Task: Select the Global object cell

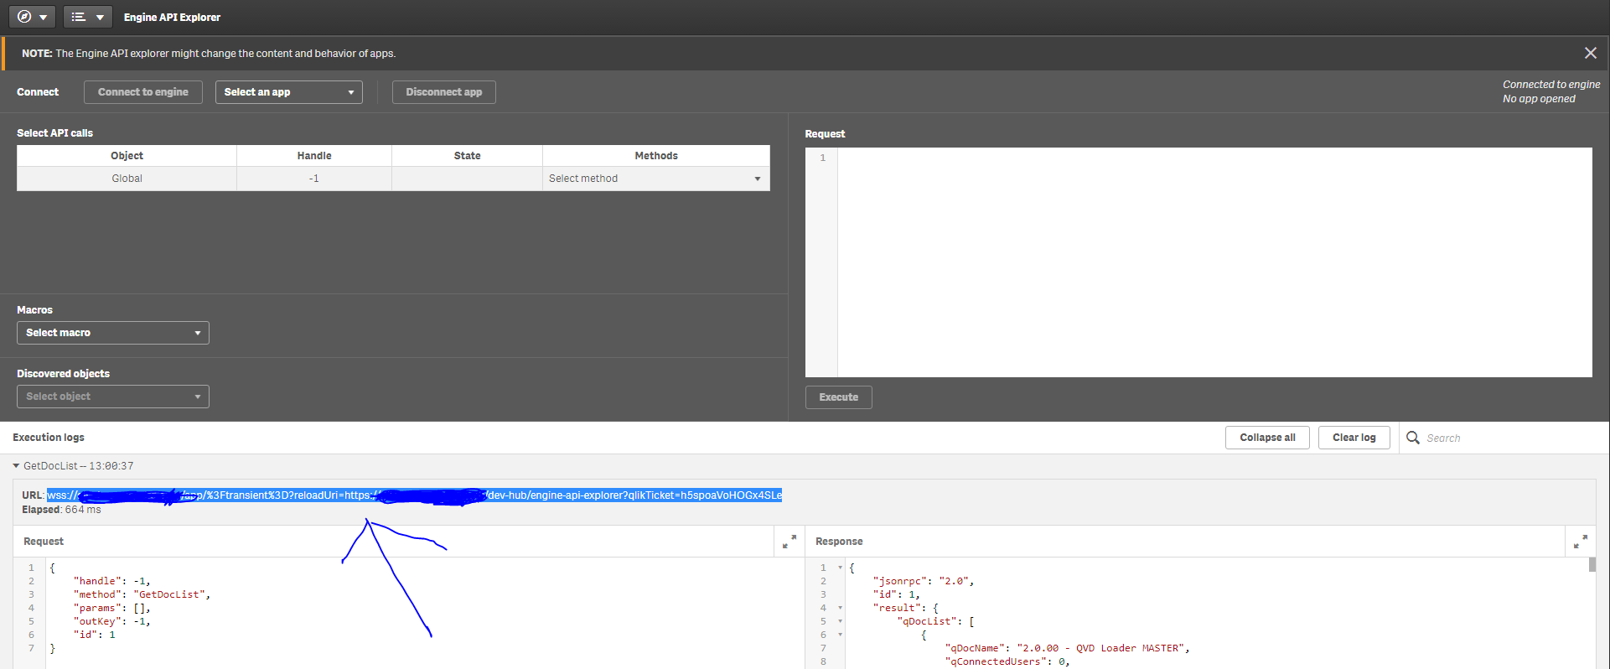Action: (x=127, y=179)
